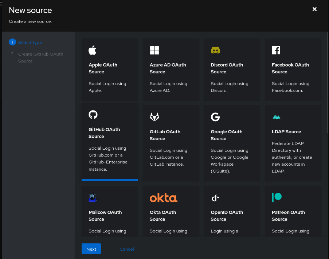Screen dimensions: 329x259
Task: Click the Okta orange logo
Action: click(164, 198)
